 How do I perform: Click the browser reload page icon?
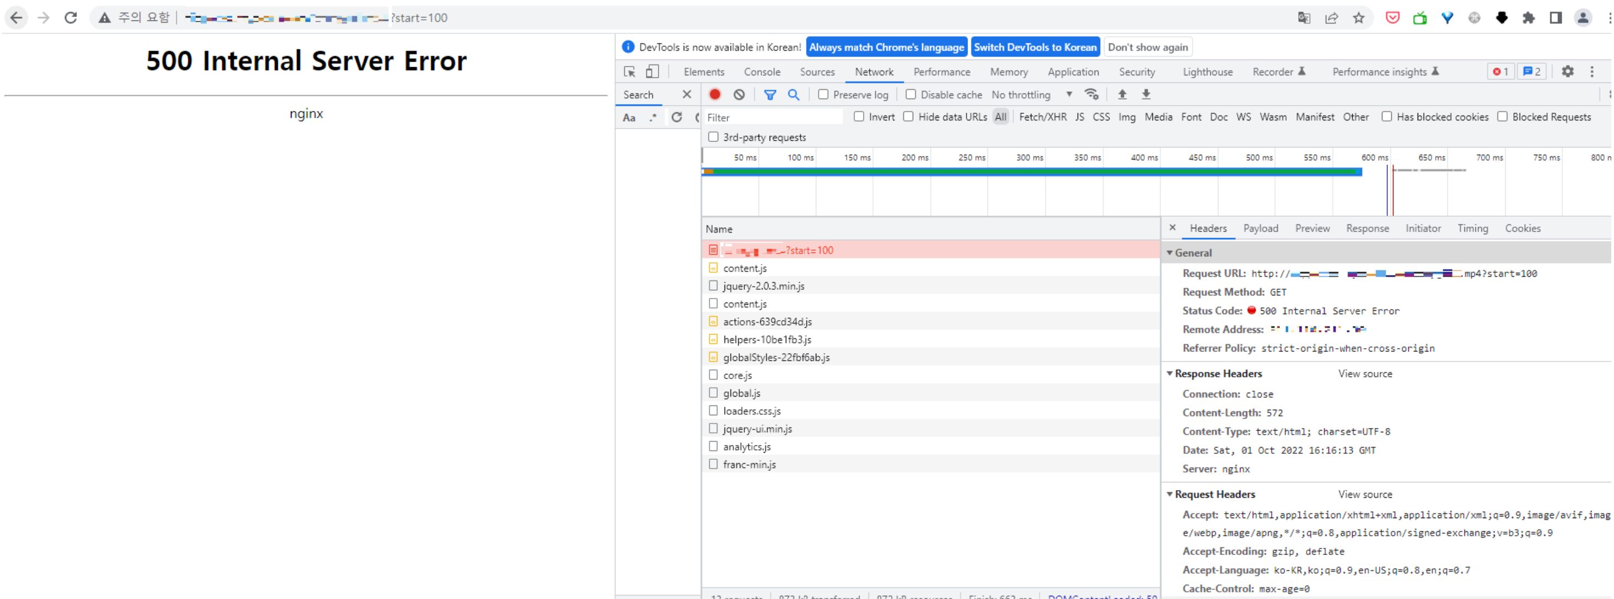pyautogui.click(x=71, y=18)
